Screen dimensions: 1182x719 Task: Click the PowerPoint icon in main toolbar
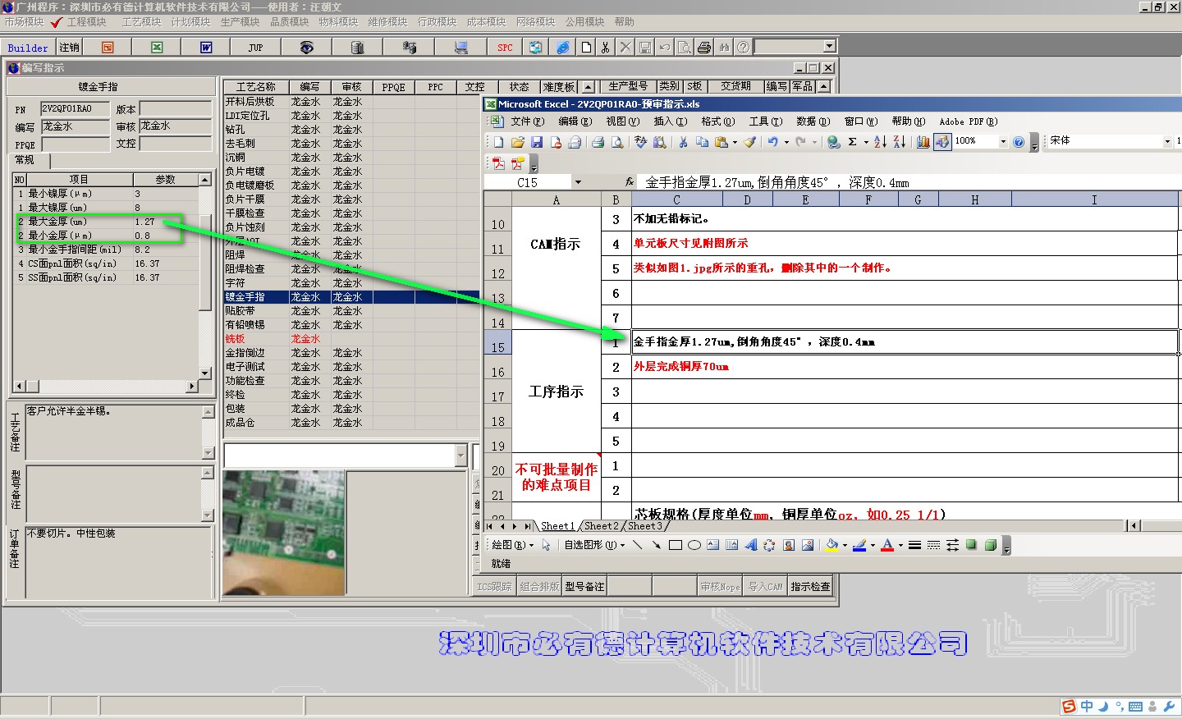[x=108, y=48]
